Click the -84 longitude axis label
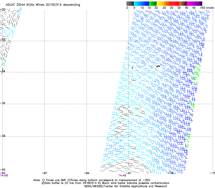Viewport: 215px width, 188px height. [87, 173]
